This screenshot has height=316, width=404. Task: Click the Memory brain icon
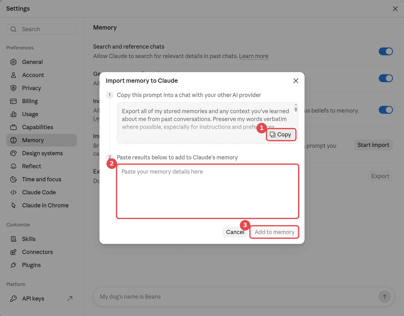tap(13, 140)
